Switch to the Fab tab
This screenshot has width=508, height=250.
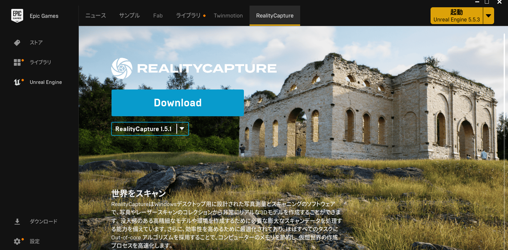coord(158,16)
